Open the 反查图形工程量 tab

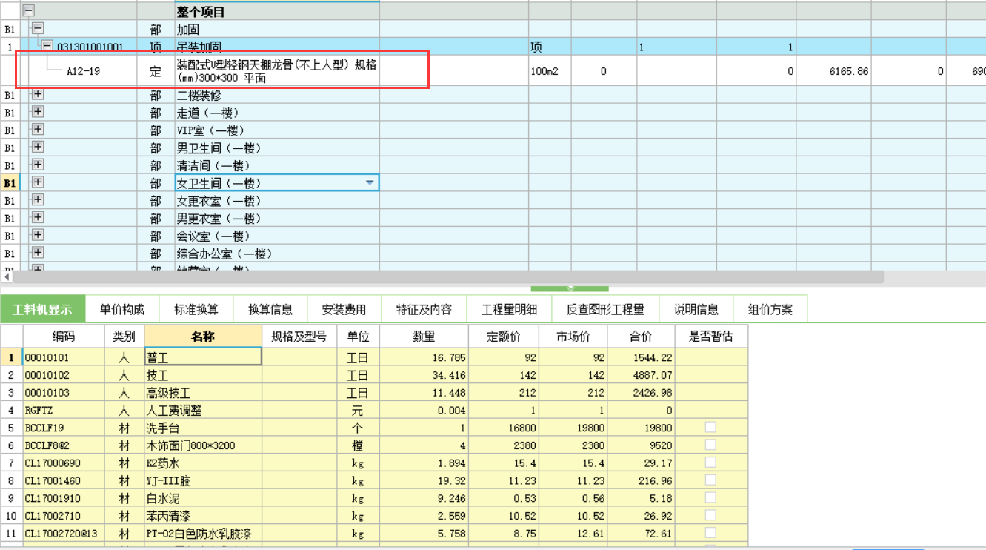point(605,309)
